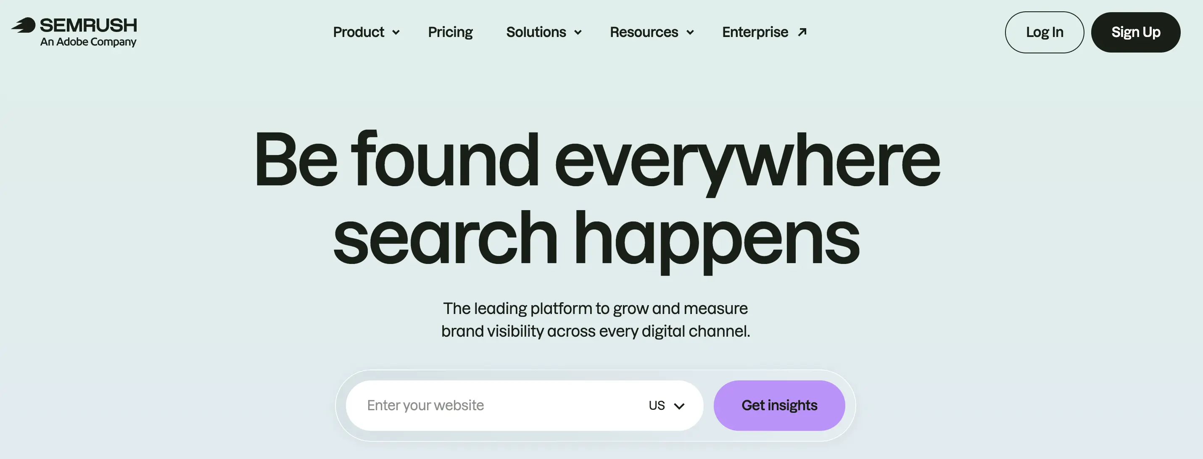Open the Solutions menu
1203x459 pixels.
click(536, 32)
